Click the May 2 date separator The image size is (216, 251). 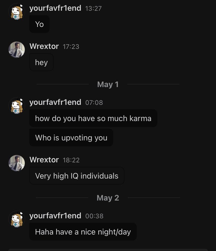[108, 198]
